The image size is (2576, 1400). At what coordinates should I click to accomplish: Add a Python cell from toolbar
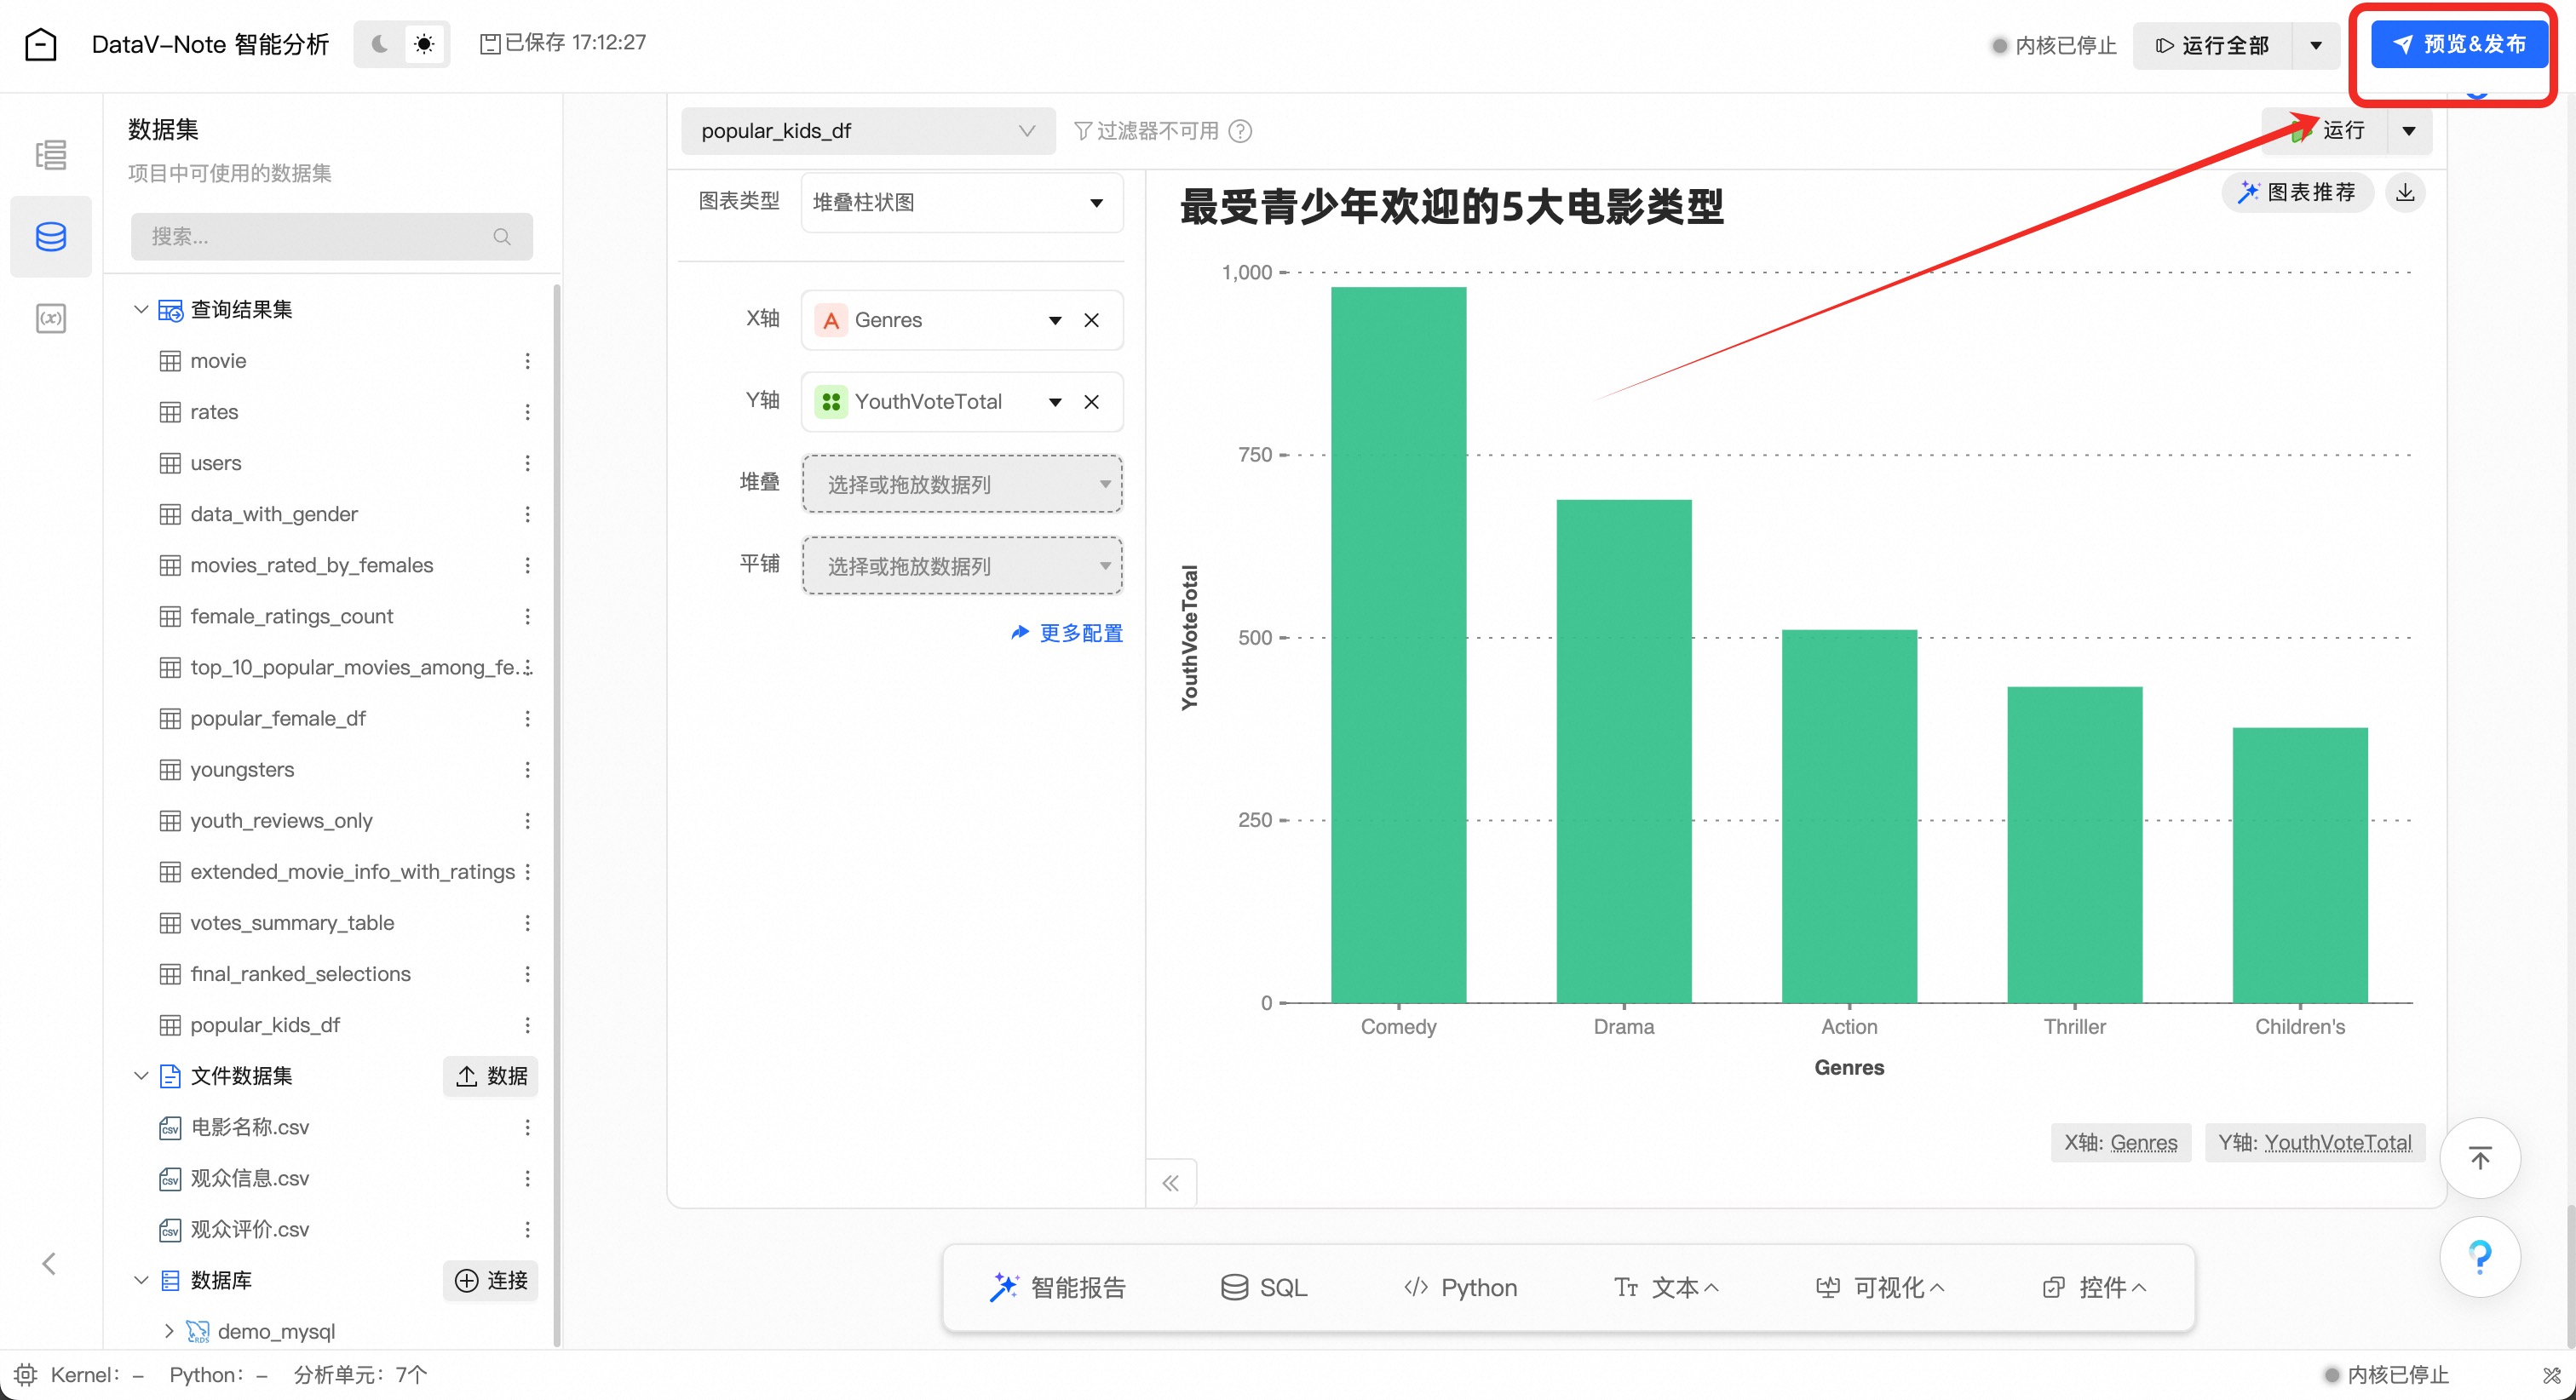click(1460, 1288)
